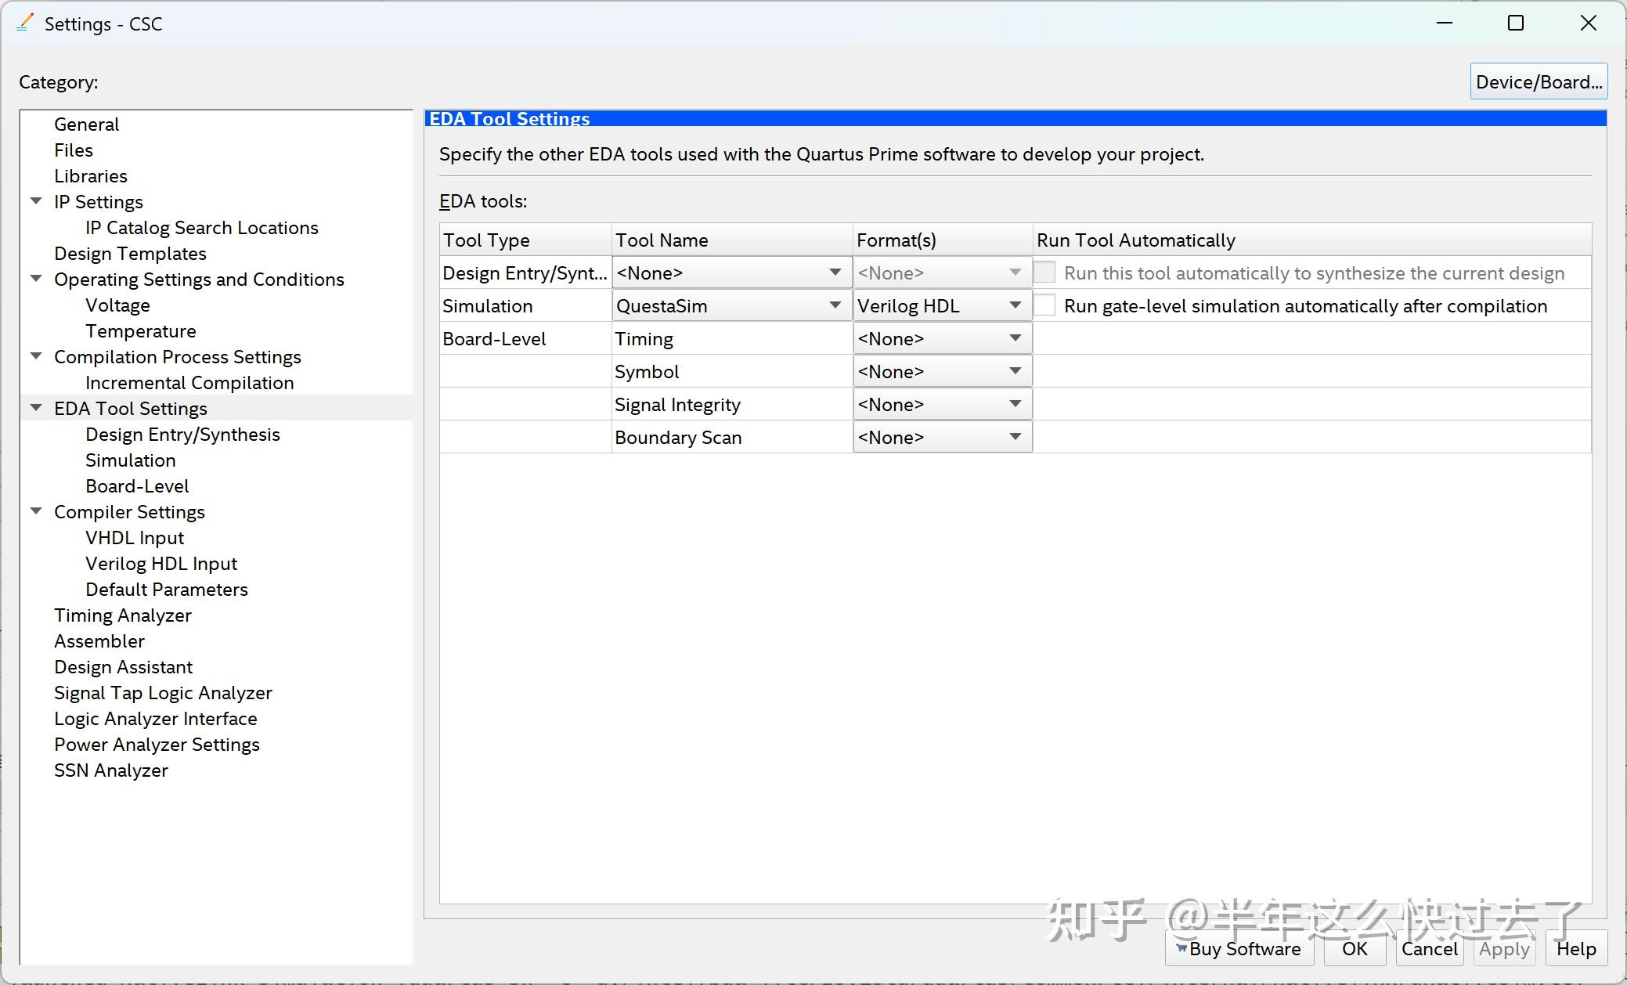The height and width of the screenshot is (985, 1627).
Task: Open the Verilog HDL format dropdown
Action: (x=942, y=305)
